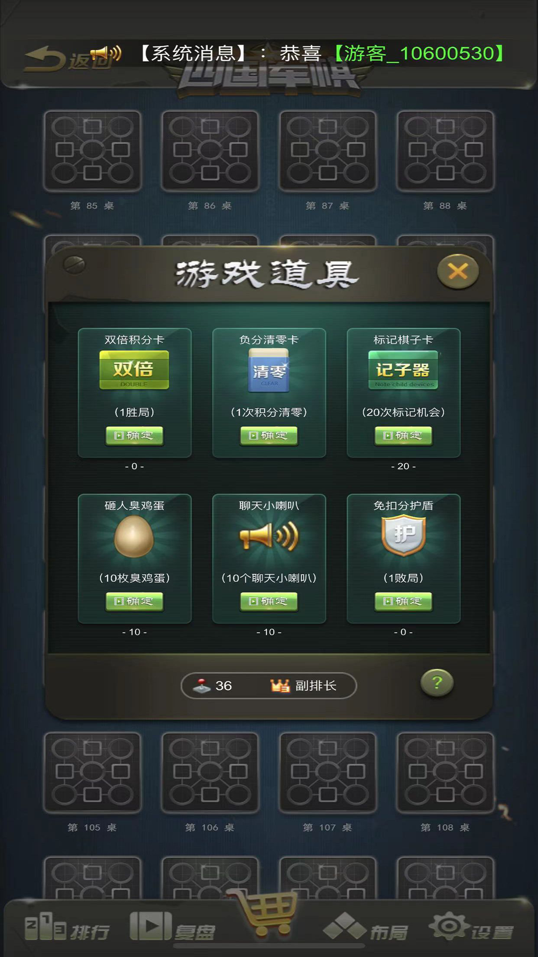Click 确定 under 聊天小喇叭
The image size is (538, 957).
point(269,601)
